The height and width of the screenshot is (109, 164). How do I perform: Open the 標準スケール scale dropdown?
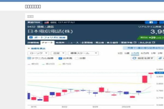[x=83, y=53]
